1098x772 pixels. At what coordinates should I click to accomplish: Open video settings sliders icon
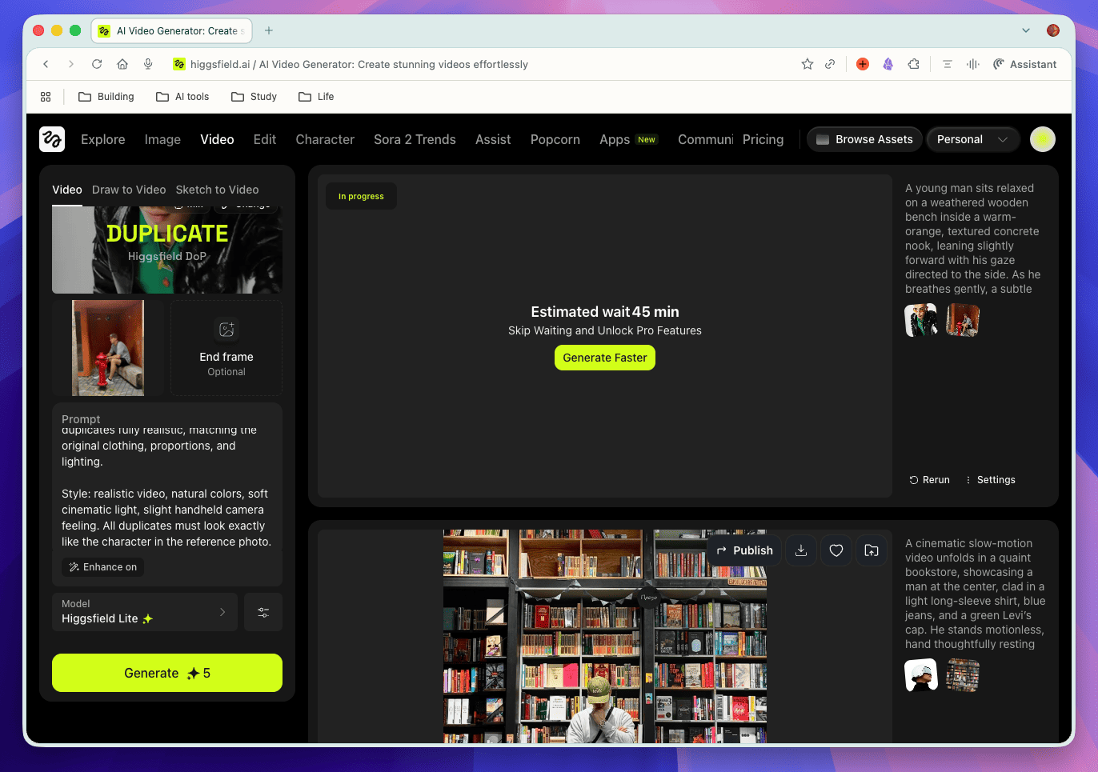point(263,612)
